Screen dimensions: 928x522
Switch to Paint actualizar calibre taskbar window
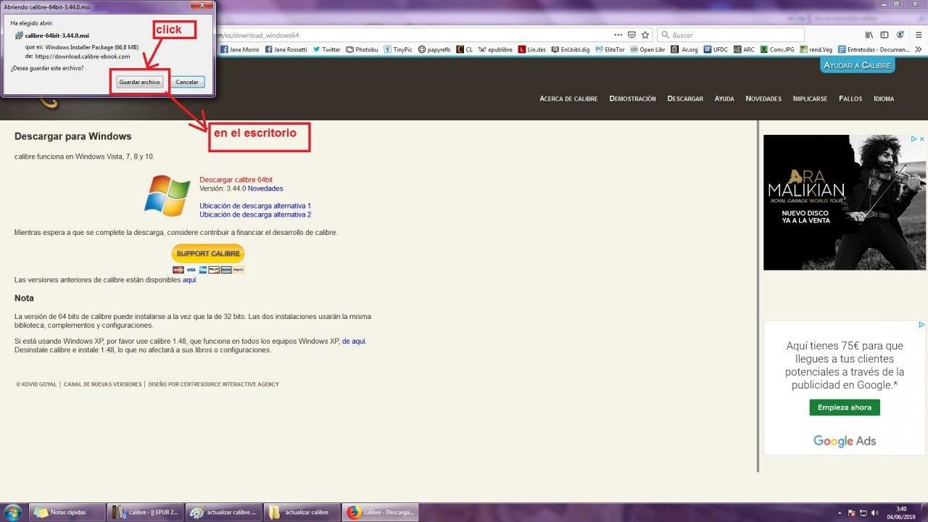pyautogui.click(x=223, y=513)
